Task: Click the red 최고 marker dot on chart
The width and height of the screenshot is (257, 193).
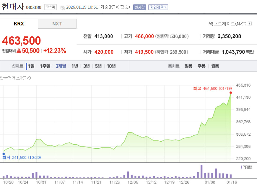Action: coord(231,93)
